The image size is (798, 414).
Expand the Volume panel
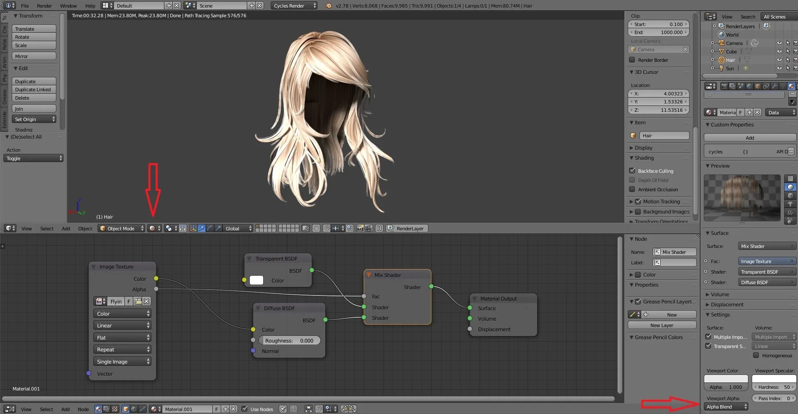pyautogui.click(x=720, y=294)
